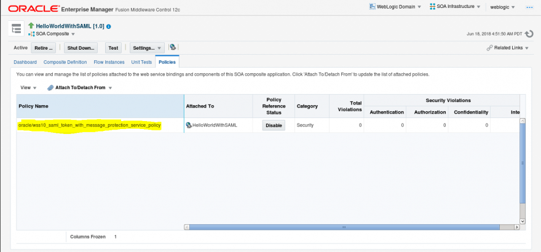Click the horizontal scrollbar right arrow
This screenshot has height=252, width=541.
coord(516,227)
